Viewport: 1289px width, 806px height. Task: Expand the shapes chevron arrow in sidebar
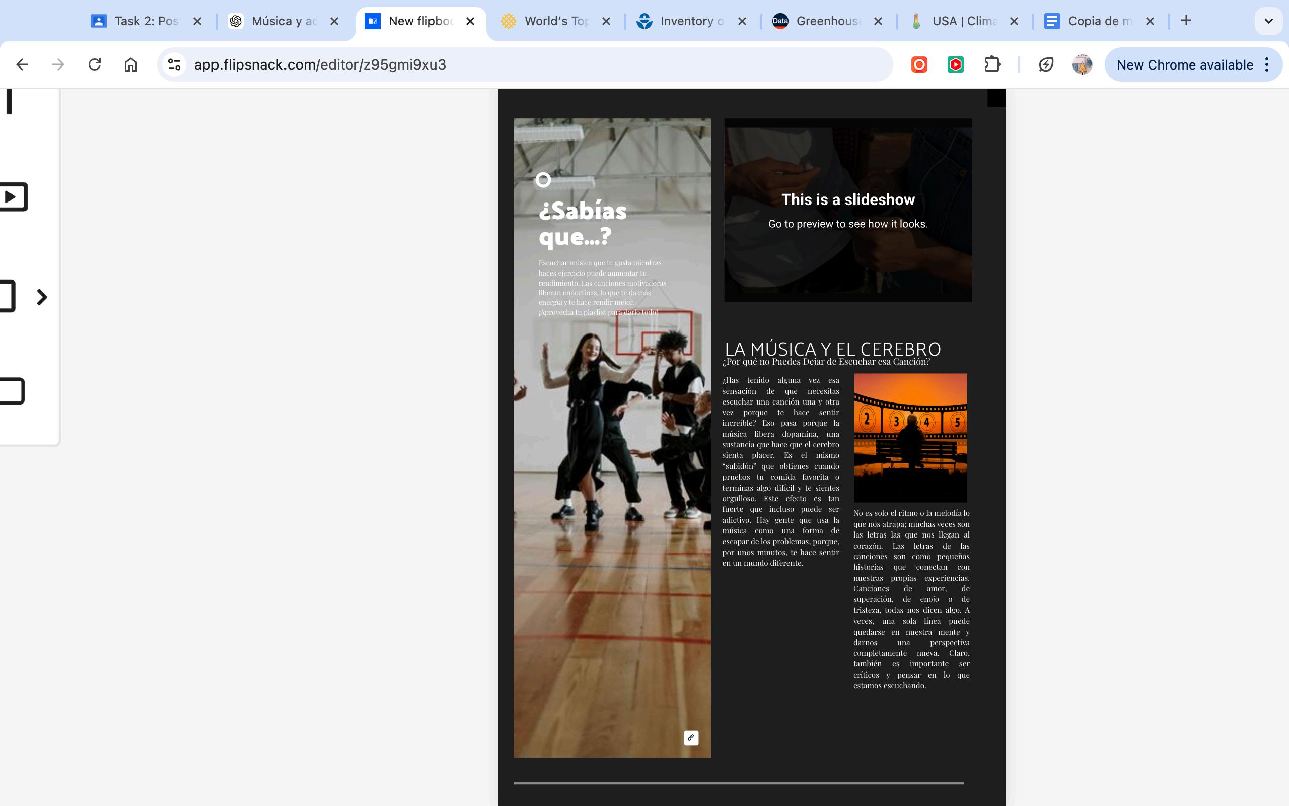42,297
